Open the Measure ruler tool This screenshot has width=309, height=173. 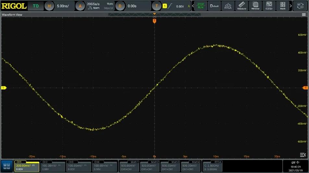pyautogui.click(x=241, y=6)
